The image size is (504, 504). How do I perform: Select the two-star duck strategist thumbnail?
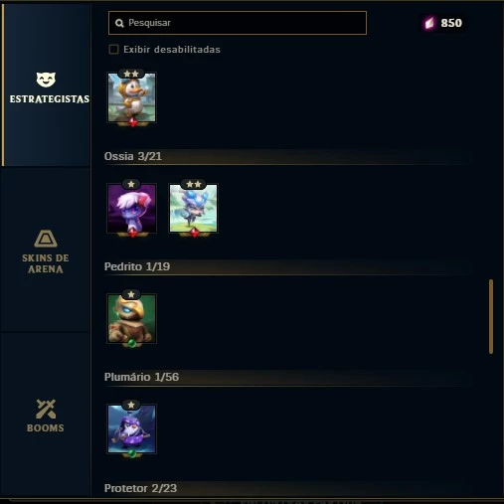(131, 97)
